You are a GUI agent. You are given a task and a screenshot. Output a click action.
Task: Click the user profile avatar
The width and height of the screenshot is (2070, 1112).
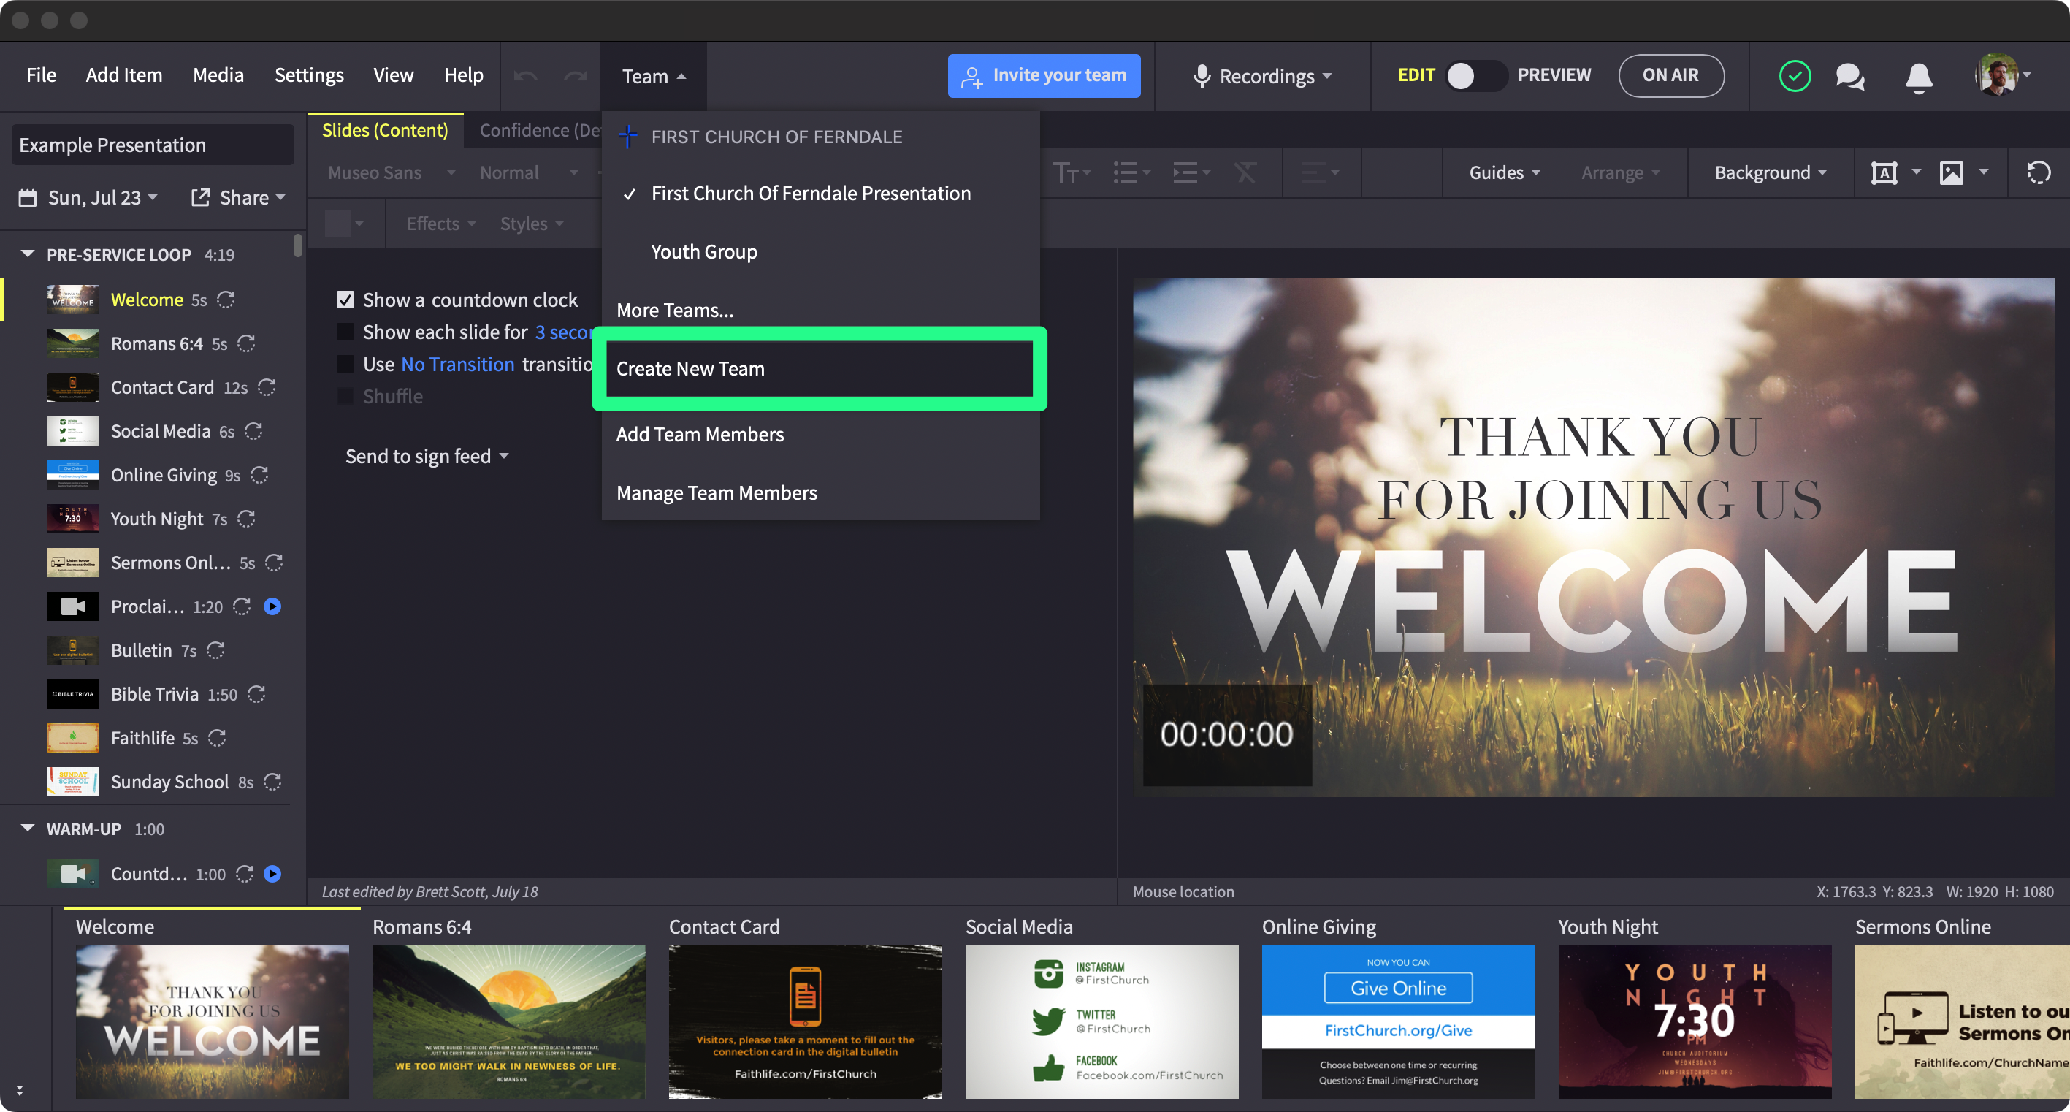click(x=1997, y=75)
